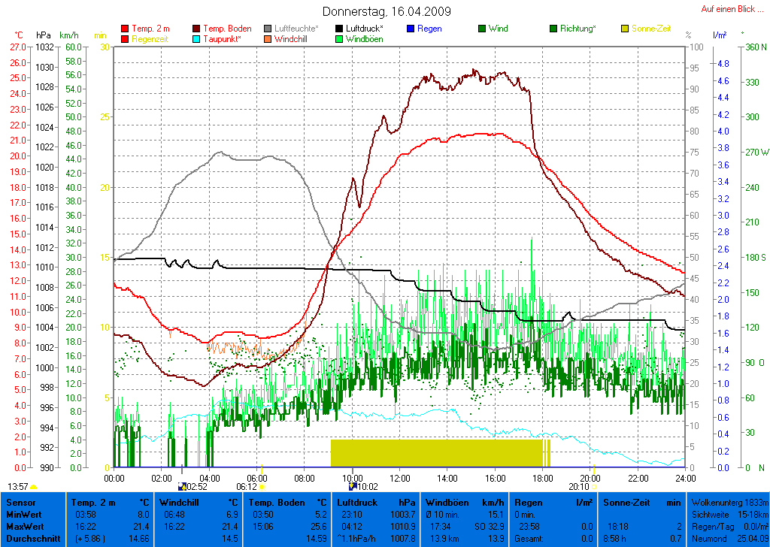
Task: Click the yellow Sonne-Zeit legend square
Action: (625, 29)
